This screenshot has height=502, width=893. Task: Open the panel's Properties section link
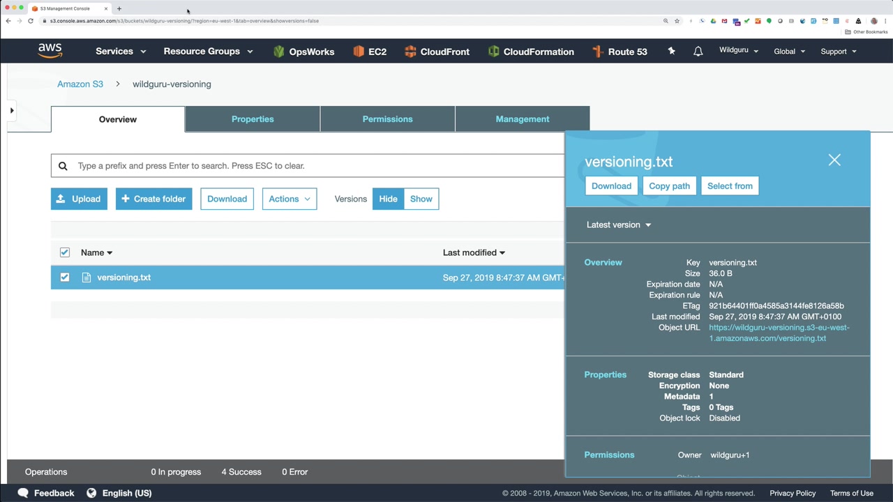tap(606, 375)
